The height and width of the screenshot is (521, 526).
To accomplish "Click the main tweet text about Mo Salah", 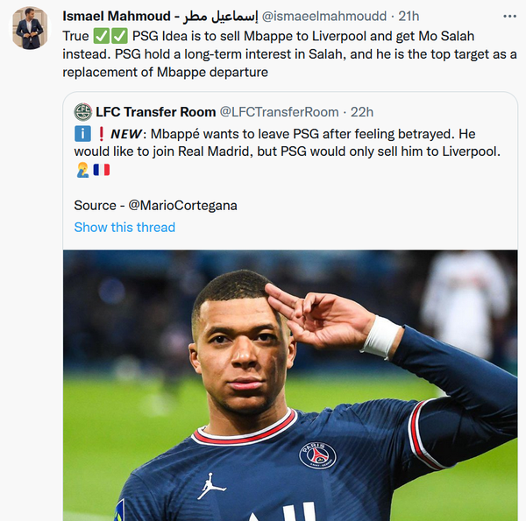I will [289, 56].
